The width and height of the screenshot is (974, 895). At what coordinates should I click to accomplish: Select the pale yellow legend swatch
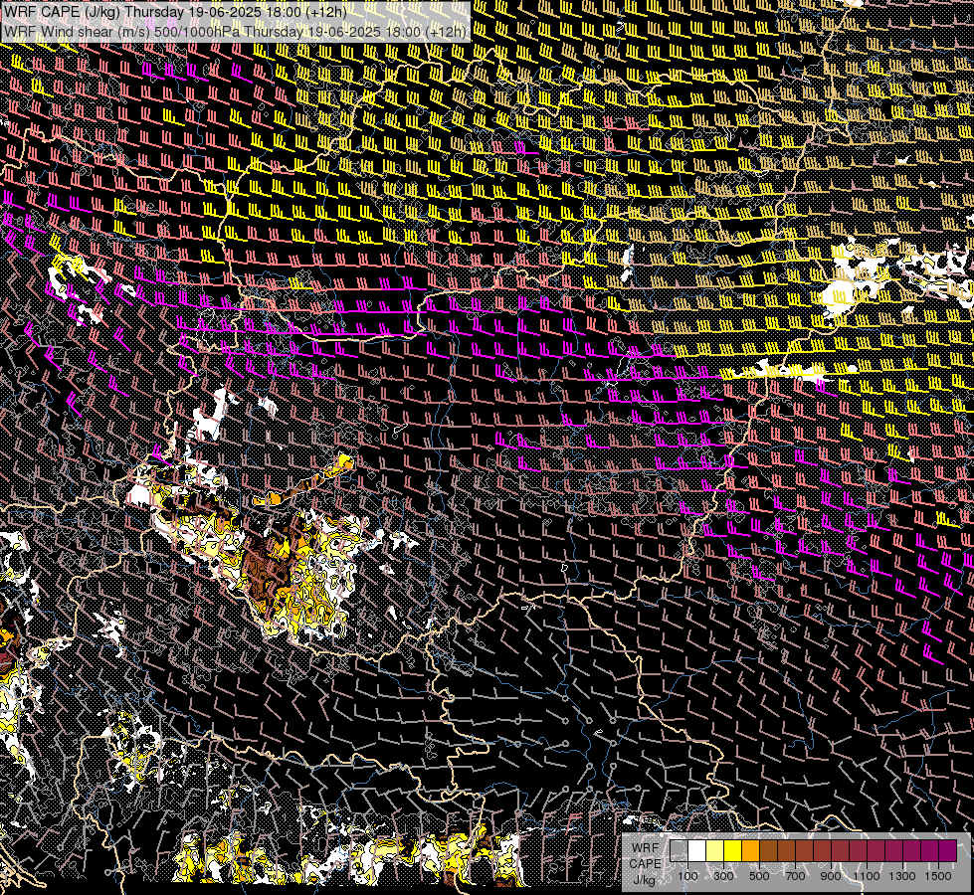pyautogui.click(x=715, y=850)
